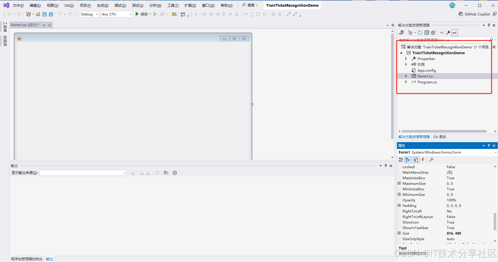Click the Solution Explorer horizontal scrollbar

(444, 131)
